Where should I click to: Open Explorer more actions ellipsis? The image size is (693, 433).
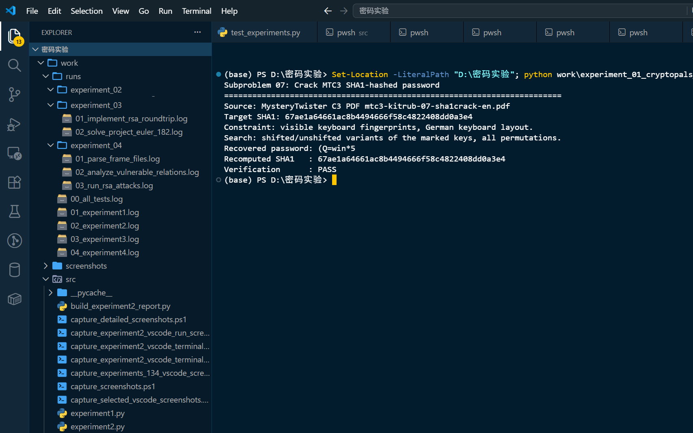point(197,32)
